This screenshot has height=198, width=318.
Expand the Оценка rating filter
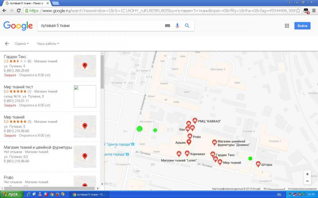click(x=21, y=44)
